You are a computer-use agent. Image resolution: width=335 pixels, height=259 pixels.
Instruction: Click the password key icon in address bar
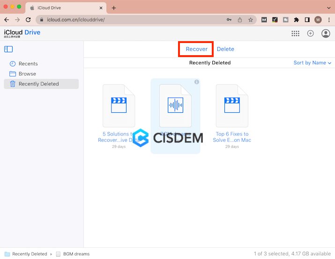pos(229,20)
